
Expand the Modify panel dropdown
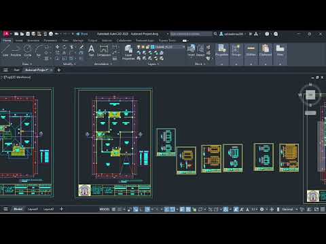click(69, 64)
